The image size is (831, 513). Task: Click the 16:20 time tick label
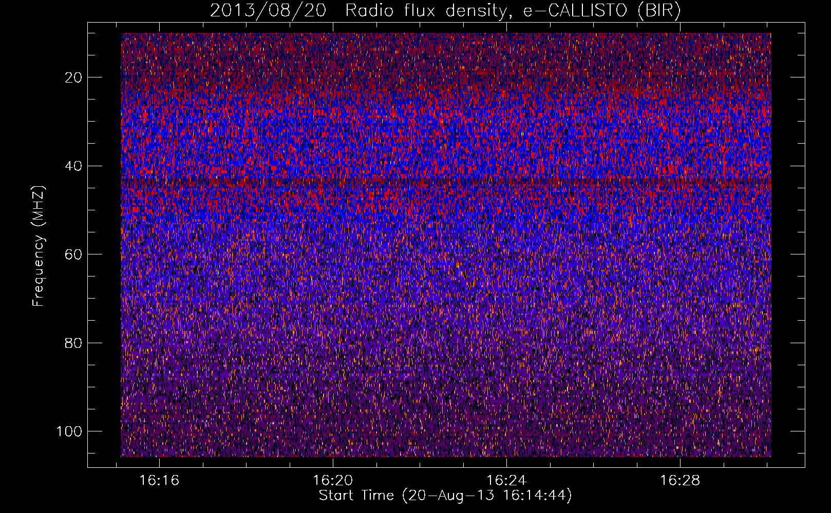[x=333, y=481]
